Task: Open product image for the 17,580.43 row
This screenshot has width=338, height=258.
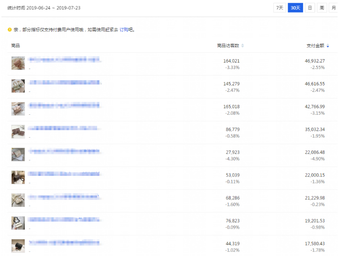Action: point(18,246)
